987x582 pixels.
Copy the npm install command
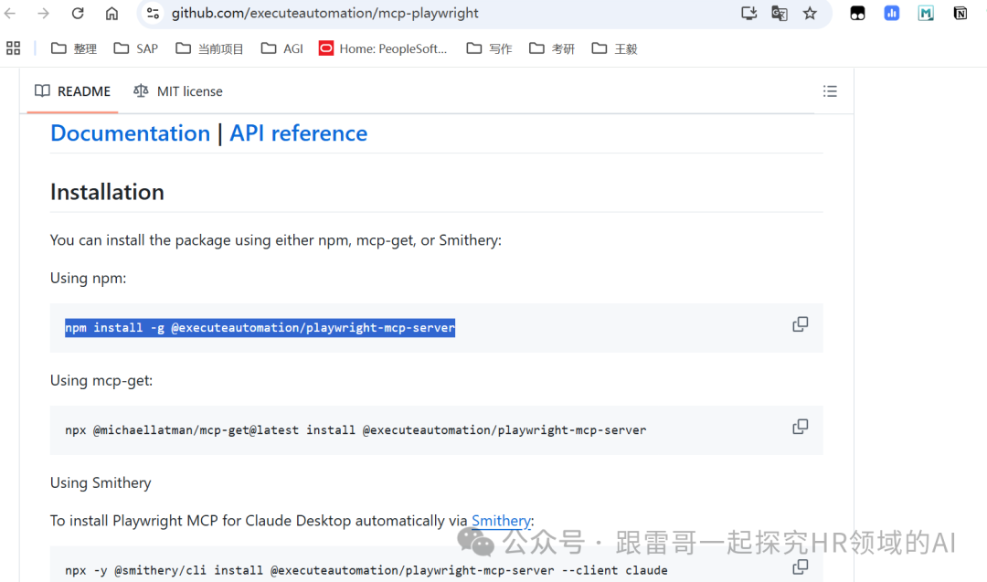coord(800,324)
